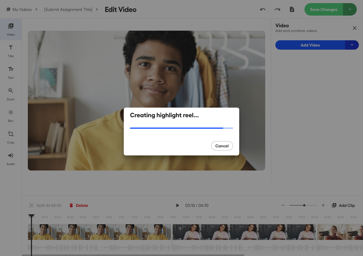
Task: Open the Title tool
Action: (x=11, y=51)
